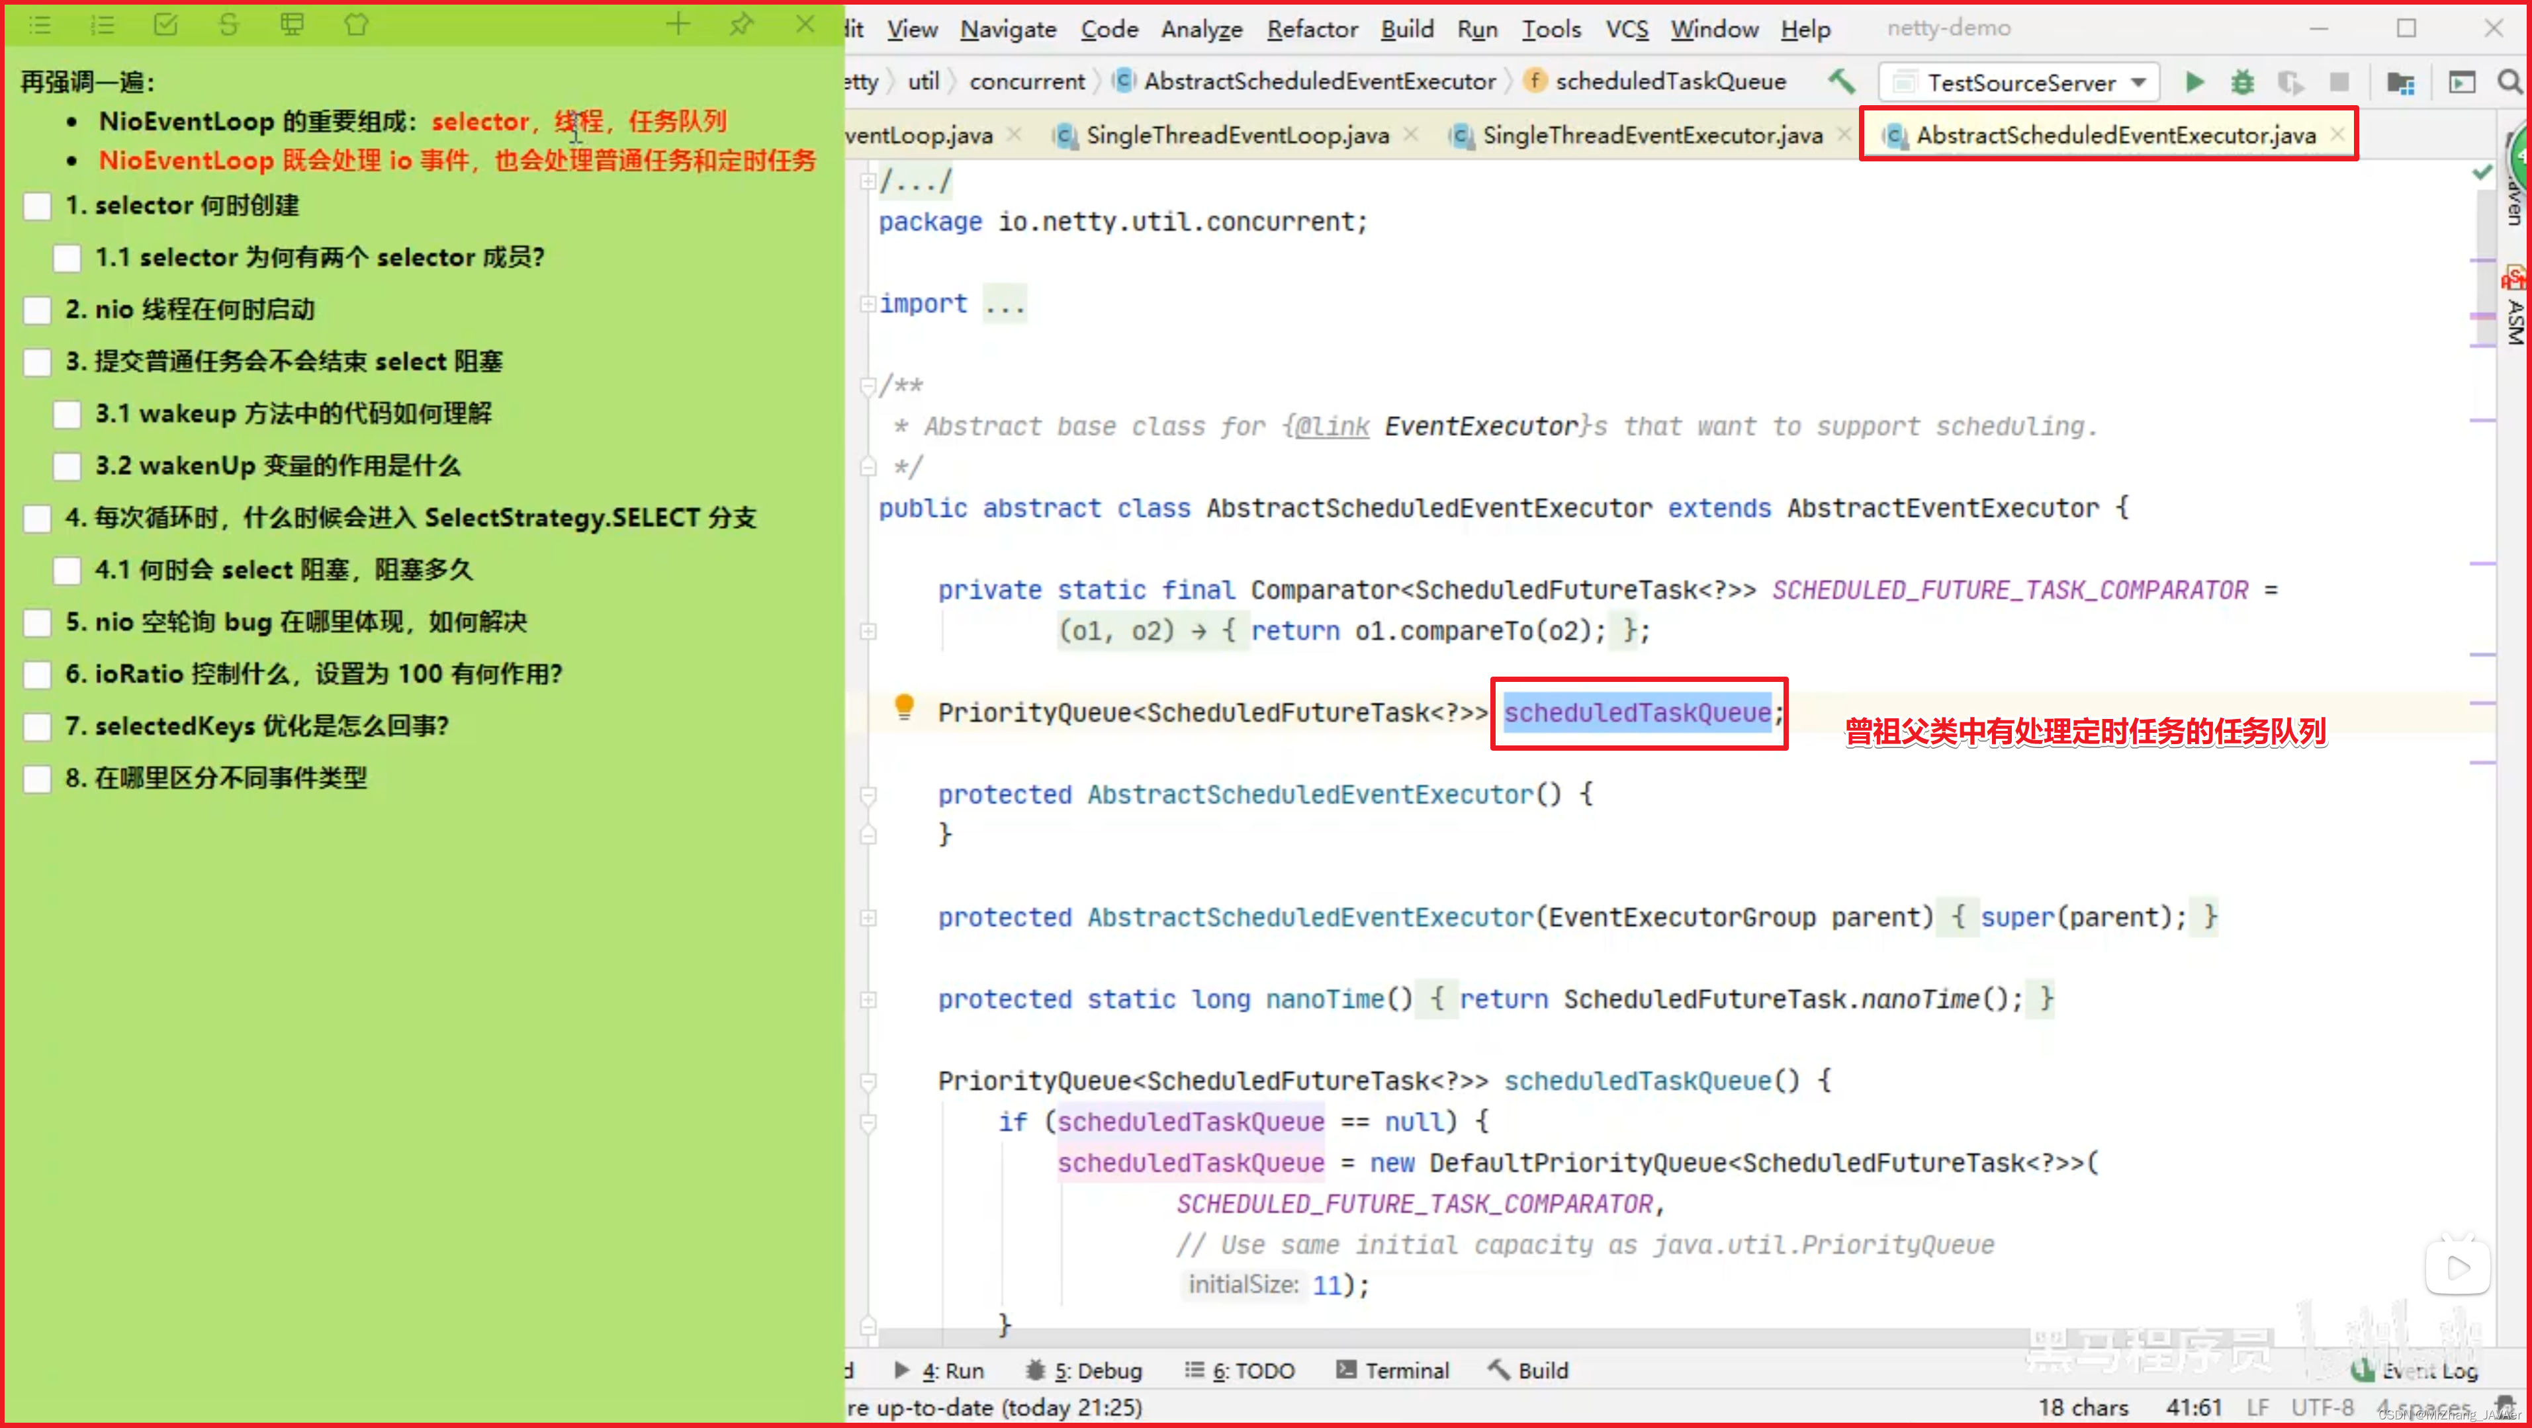
Task: Open the Run menu
Action: pos(1476,30)
